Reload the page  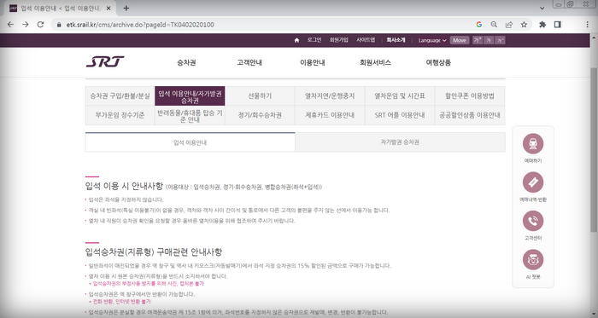(40, 25)
